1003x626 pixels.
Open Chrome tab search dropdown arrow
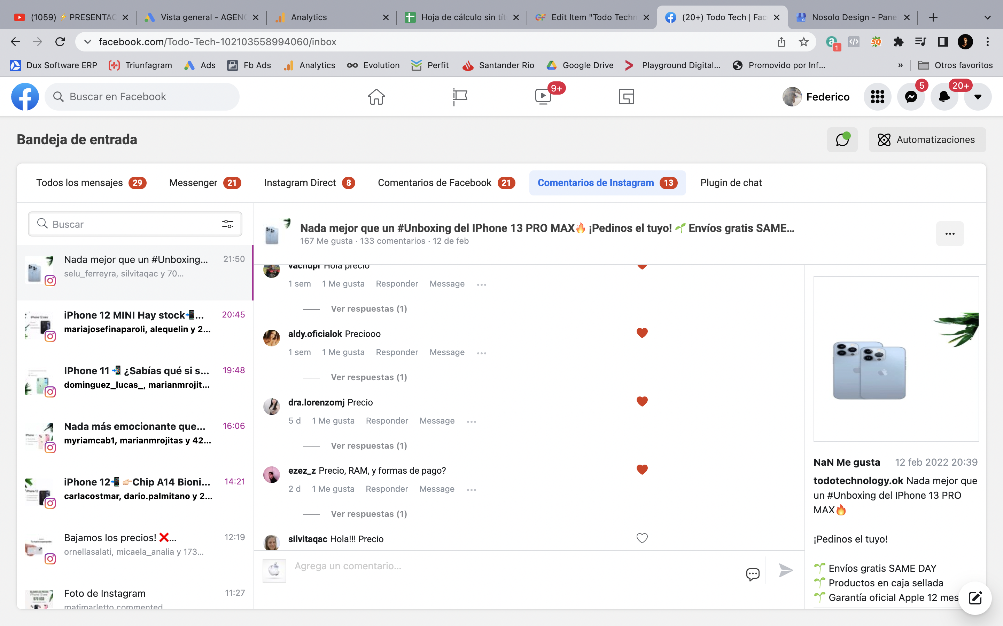click(x=987, y=17)
